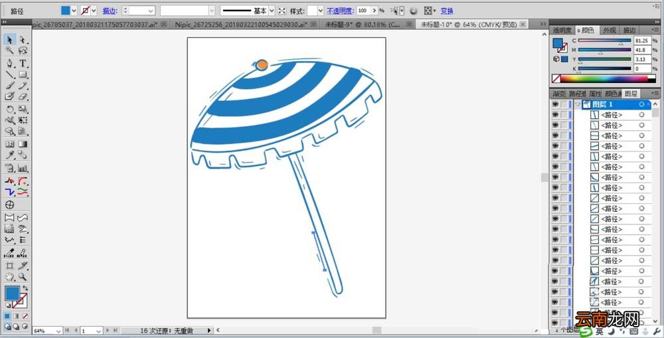The image size is (664, 338).
Task: Click the Magenta (M) color slider
Action: 605,50
